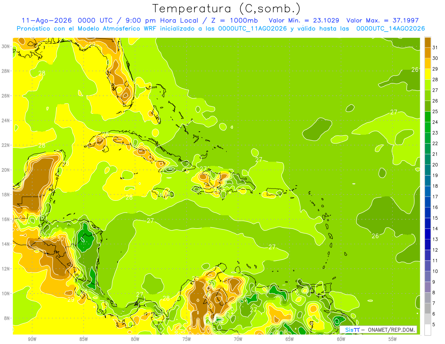The width and height of the screenshot is (445, 344).
Task: Click the legend value 9
Action: [x=434, y=282]
